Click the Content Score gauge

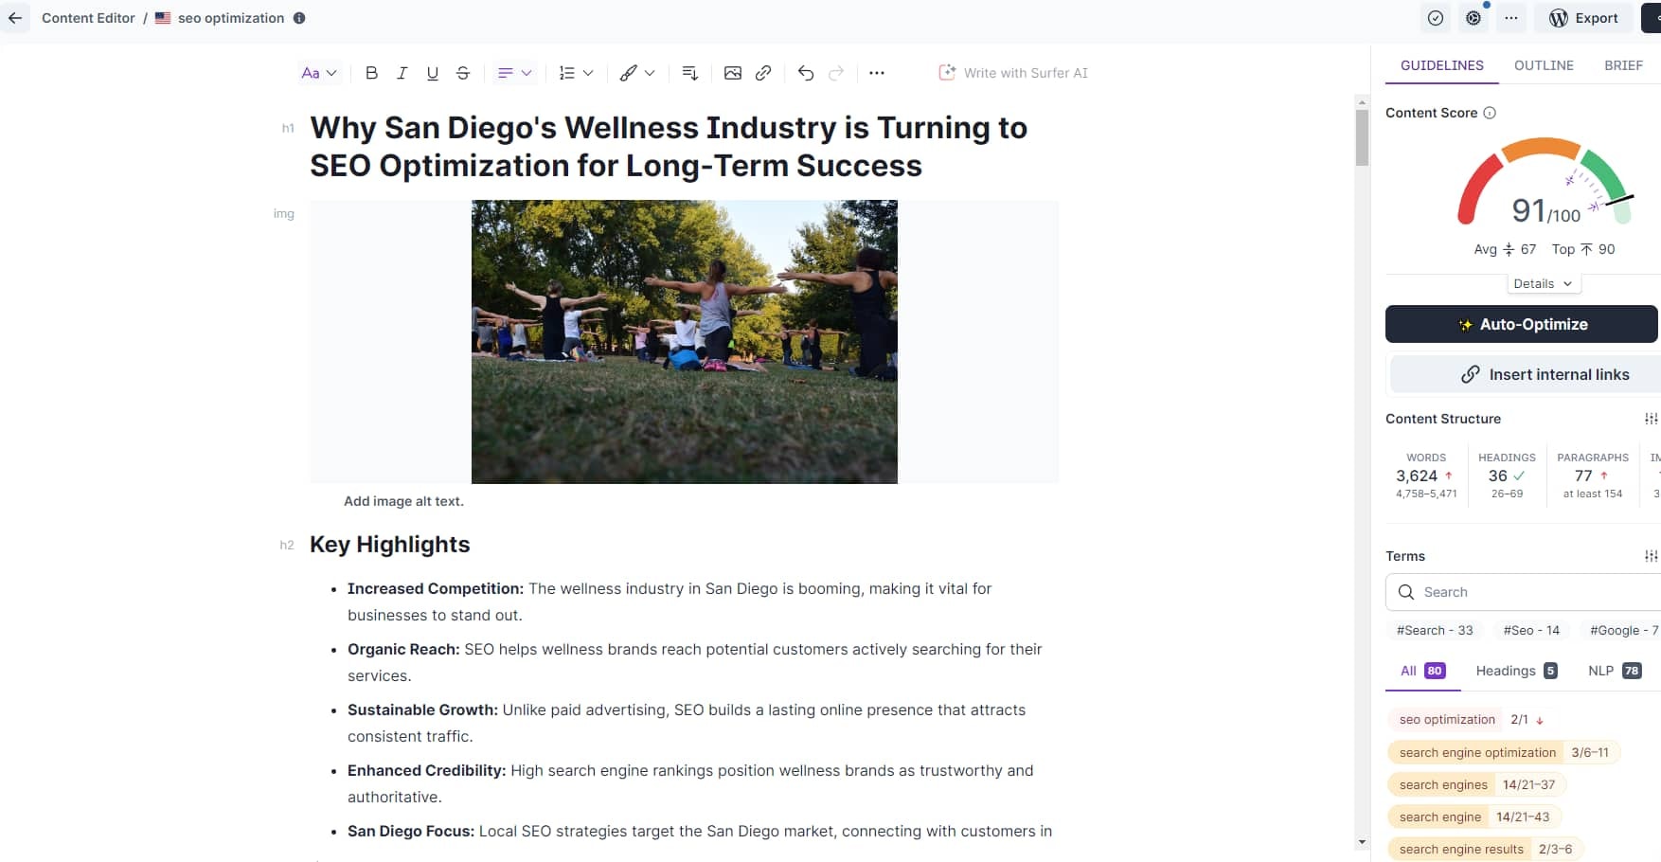point(1545,182)
